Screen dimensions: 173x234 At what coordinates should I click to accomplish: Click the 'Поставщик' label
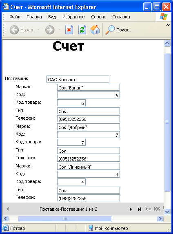coord(17,79)
